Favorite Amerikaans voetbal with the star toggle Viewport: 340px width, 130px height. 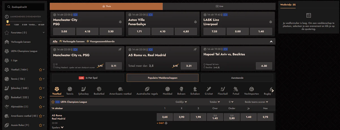point(41,116)
